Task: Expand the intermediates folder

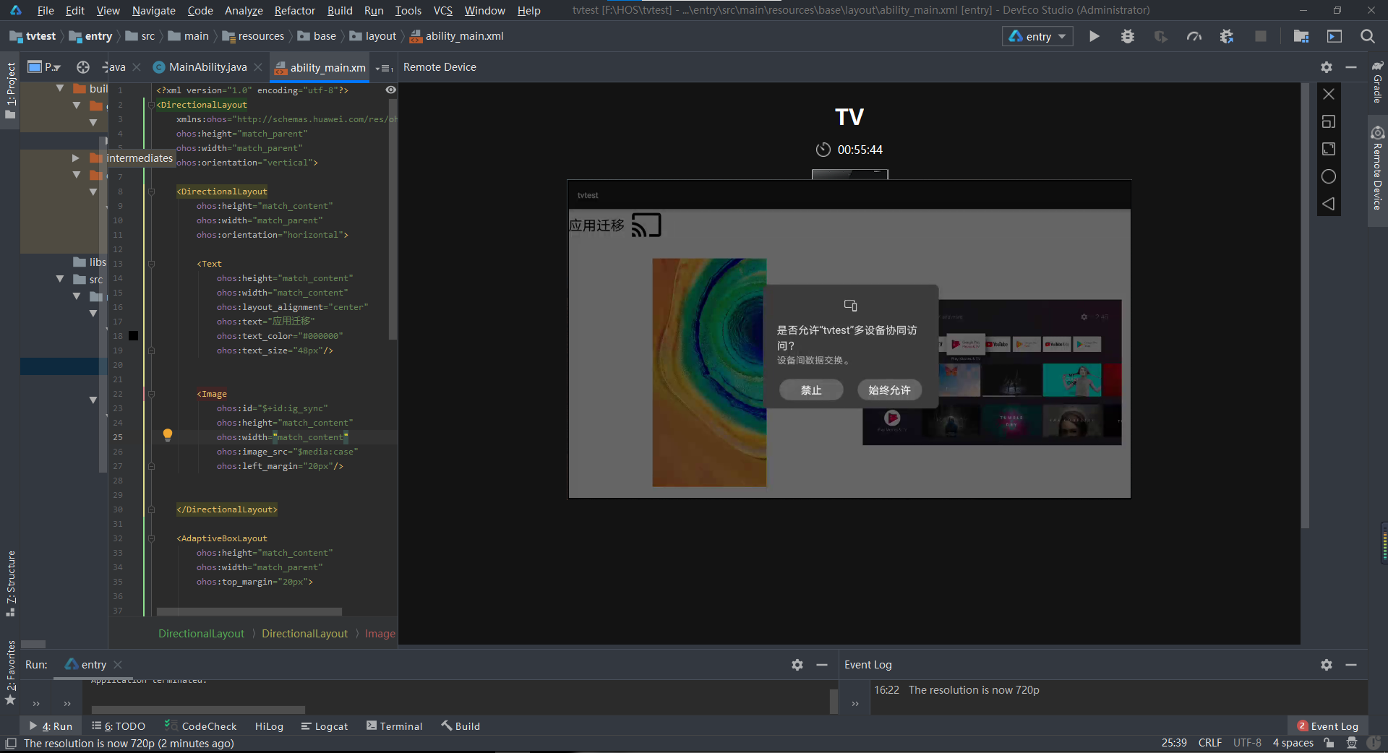Action: [75, 158]
